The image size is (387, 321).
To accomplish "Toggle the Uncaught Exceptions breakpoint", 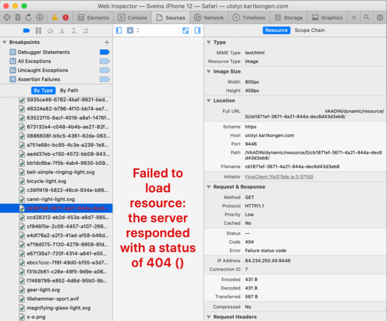I will point(104,70).
